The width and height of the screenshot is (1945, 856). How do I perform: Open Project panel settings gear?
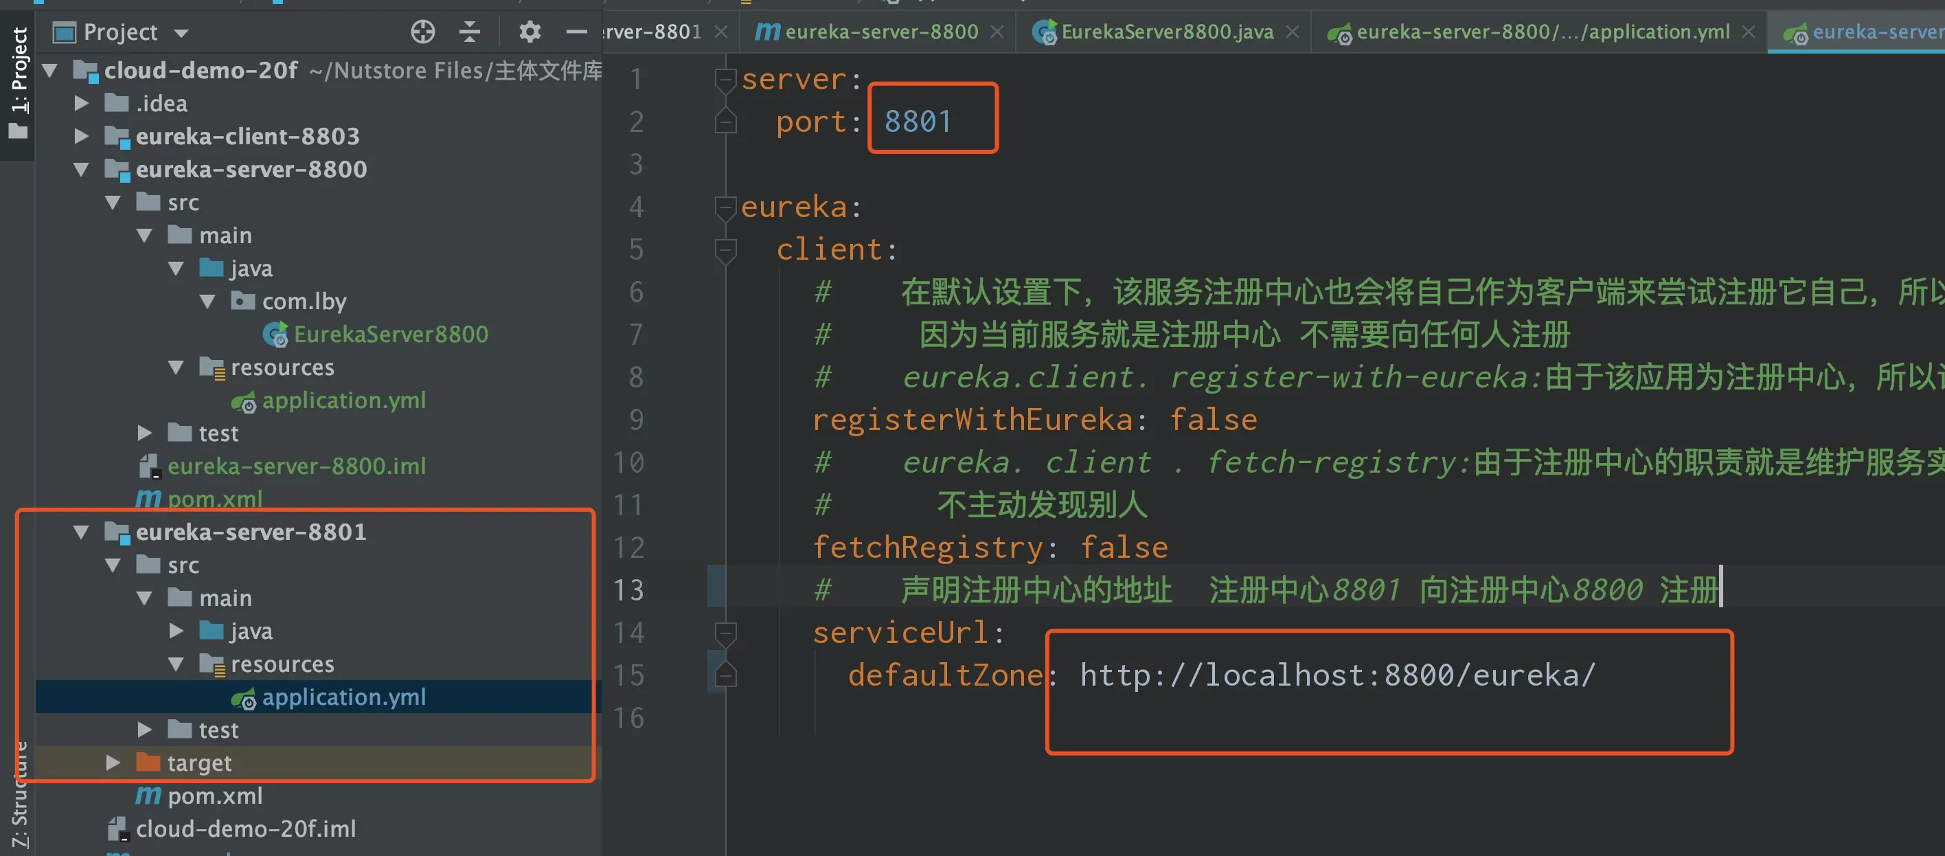tap(530, 32)
